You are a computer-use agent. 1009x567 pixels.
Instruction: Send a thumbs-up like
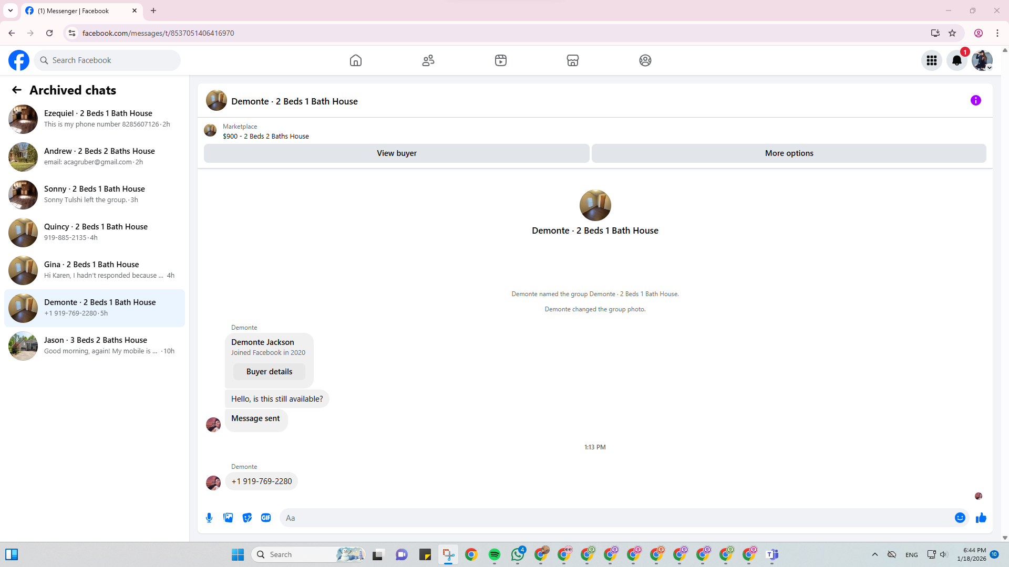coord(981,518)
